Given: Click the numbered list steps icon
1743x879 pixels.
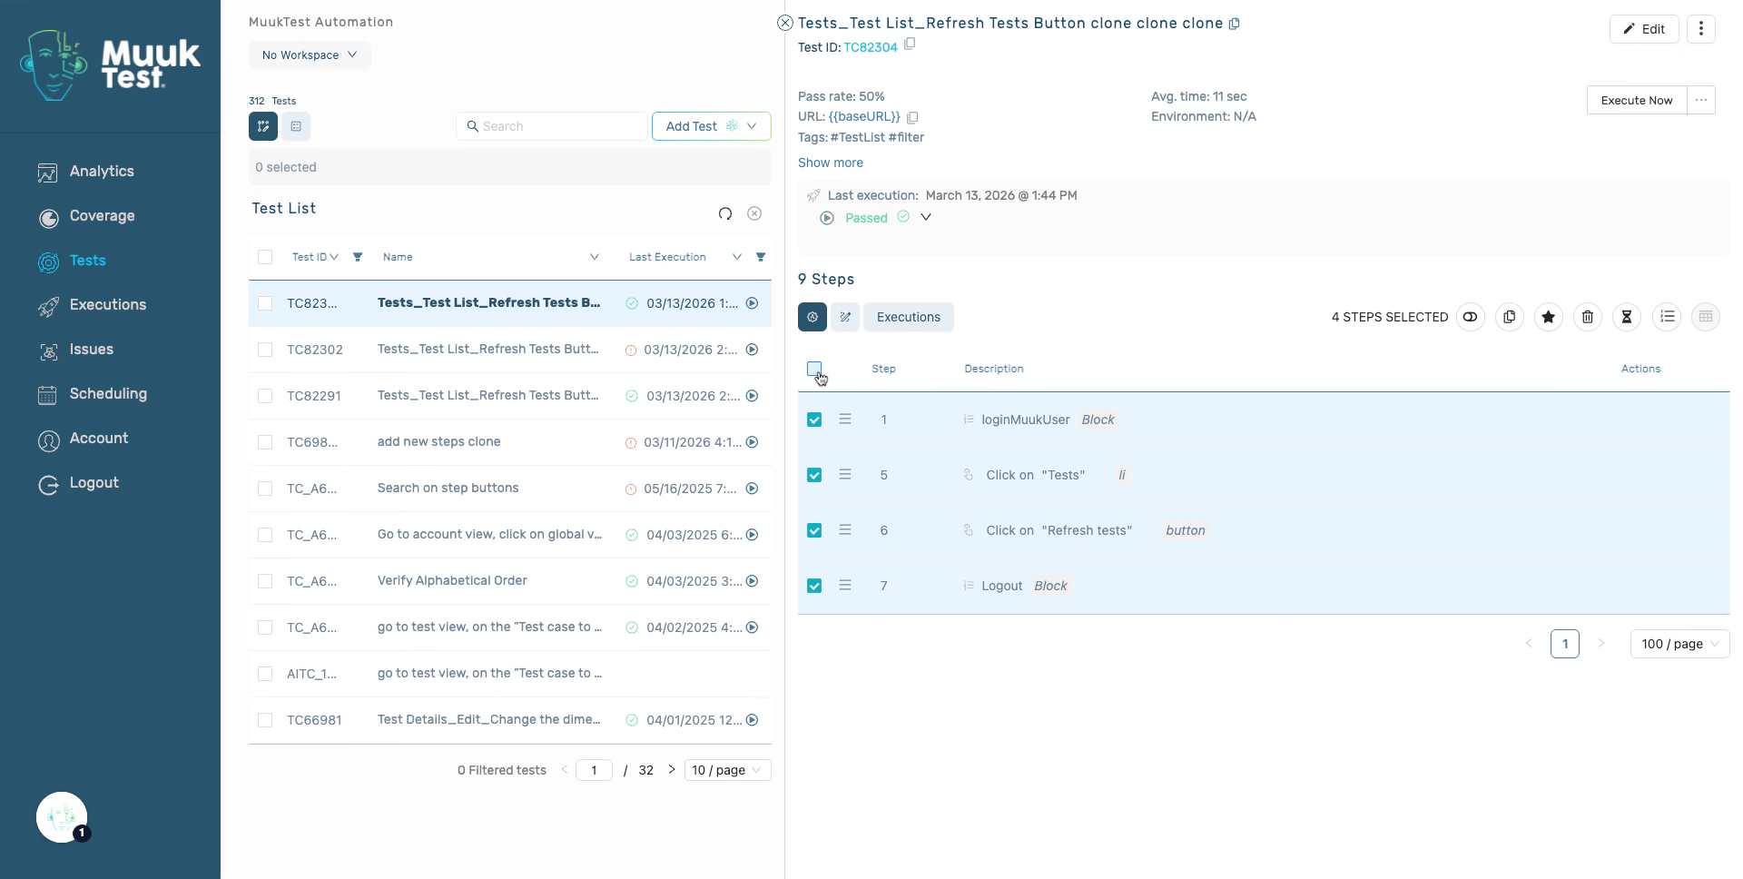Looking at the screenshot, I should pyautogui.click(x=1668, y=317).
